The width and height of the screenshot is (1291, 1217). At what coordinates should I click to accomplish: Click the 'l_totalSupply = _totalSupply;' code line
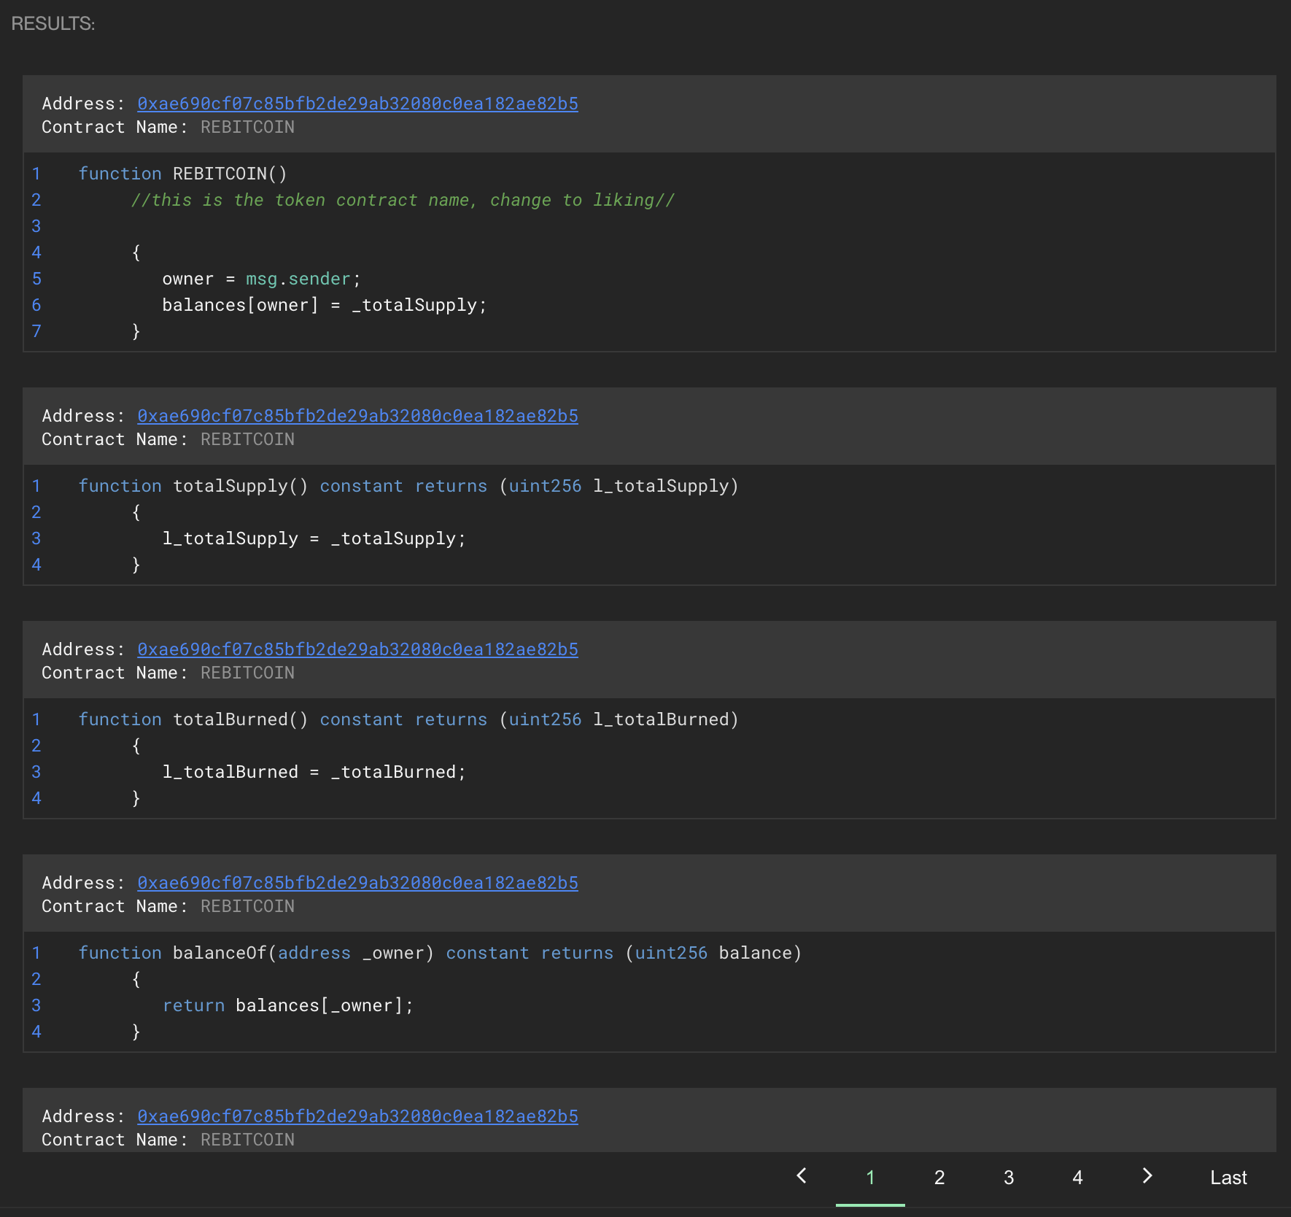314,538
